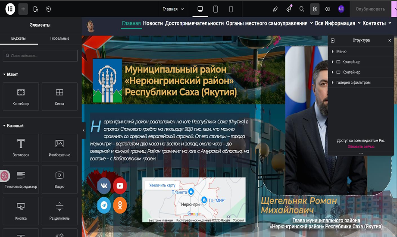This screenshot has width=397, height=237.
Task: Open the page settings document icon
Action: 36,9
